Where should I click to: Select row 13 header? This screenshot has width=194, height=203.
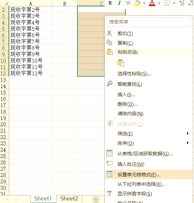tap(4, 80)
